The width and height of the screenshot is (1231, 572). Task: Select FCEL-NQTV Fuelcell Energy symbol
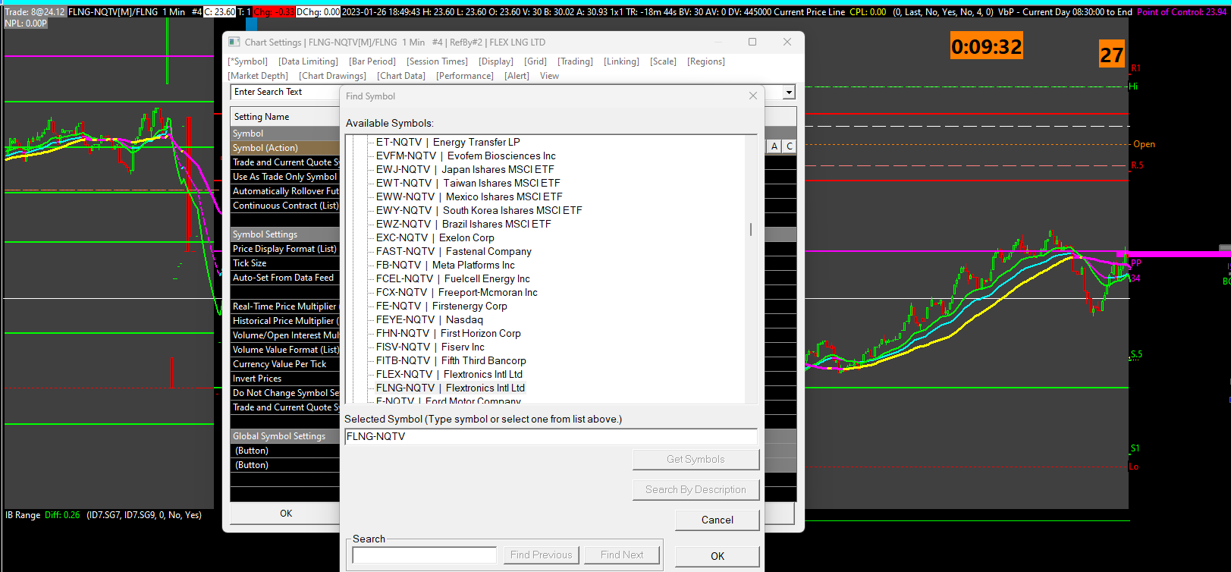click(x=453, y=278)
